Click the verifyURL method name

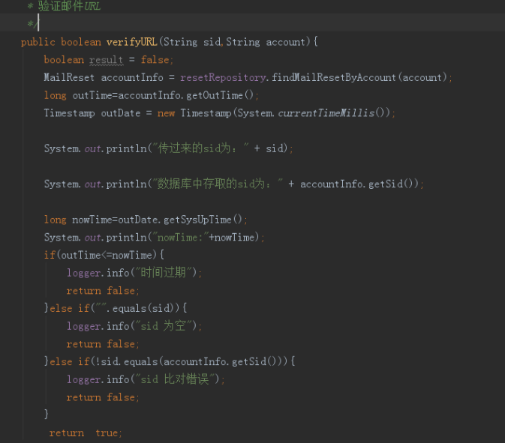(131, 42)
